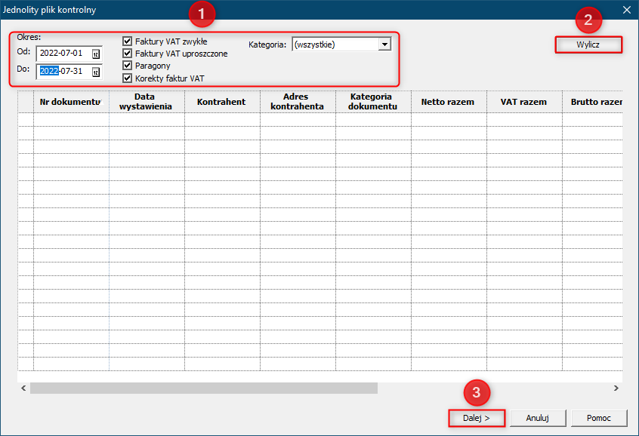
Task: Open calendar picker for Do date
Action: [96, 72]
